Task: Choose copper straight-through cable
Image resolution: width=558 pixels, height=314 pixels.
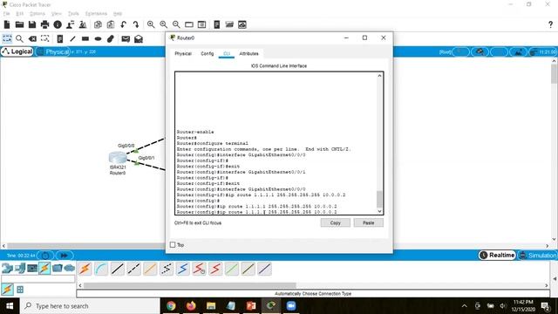Action: pos(118,269)
